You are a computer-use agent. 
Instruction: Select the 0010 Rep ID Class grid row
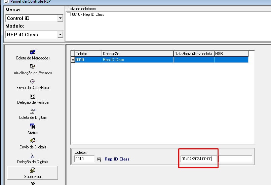point(138,60)
